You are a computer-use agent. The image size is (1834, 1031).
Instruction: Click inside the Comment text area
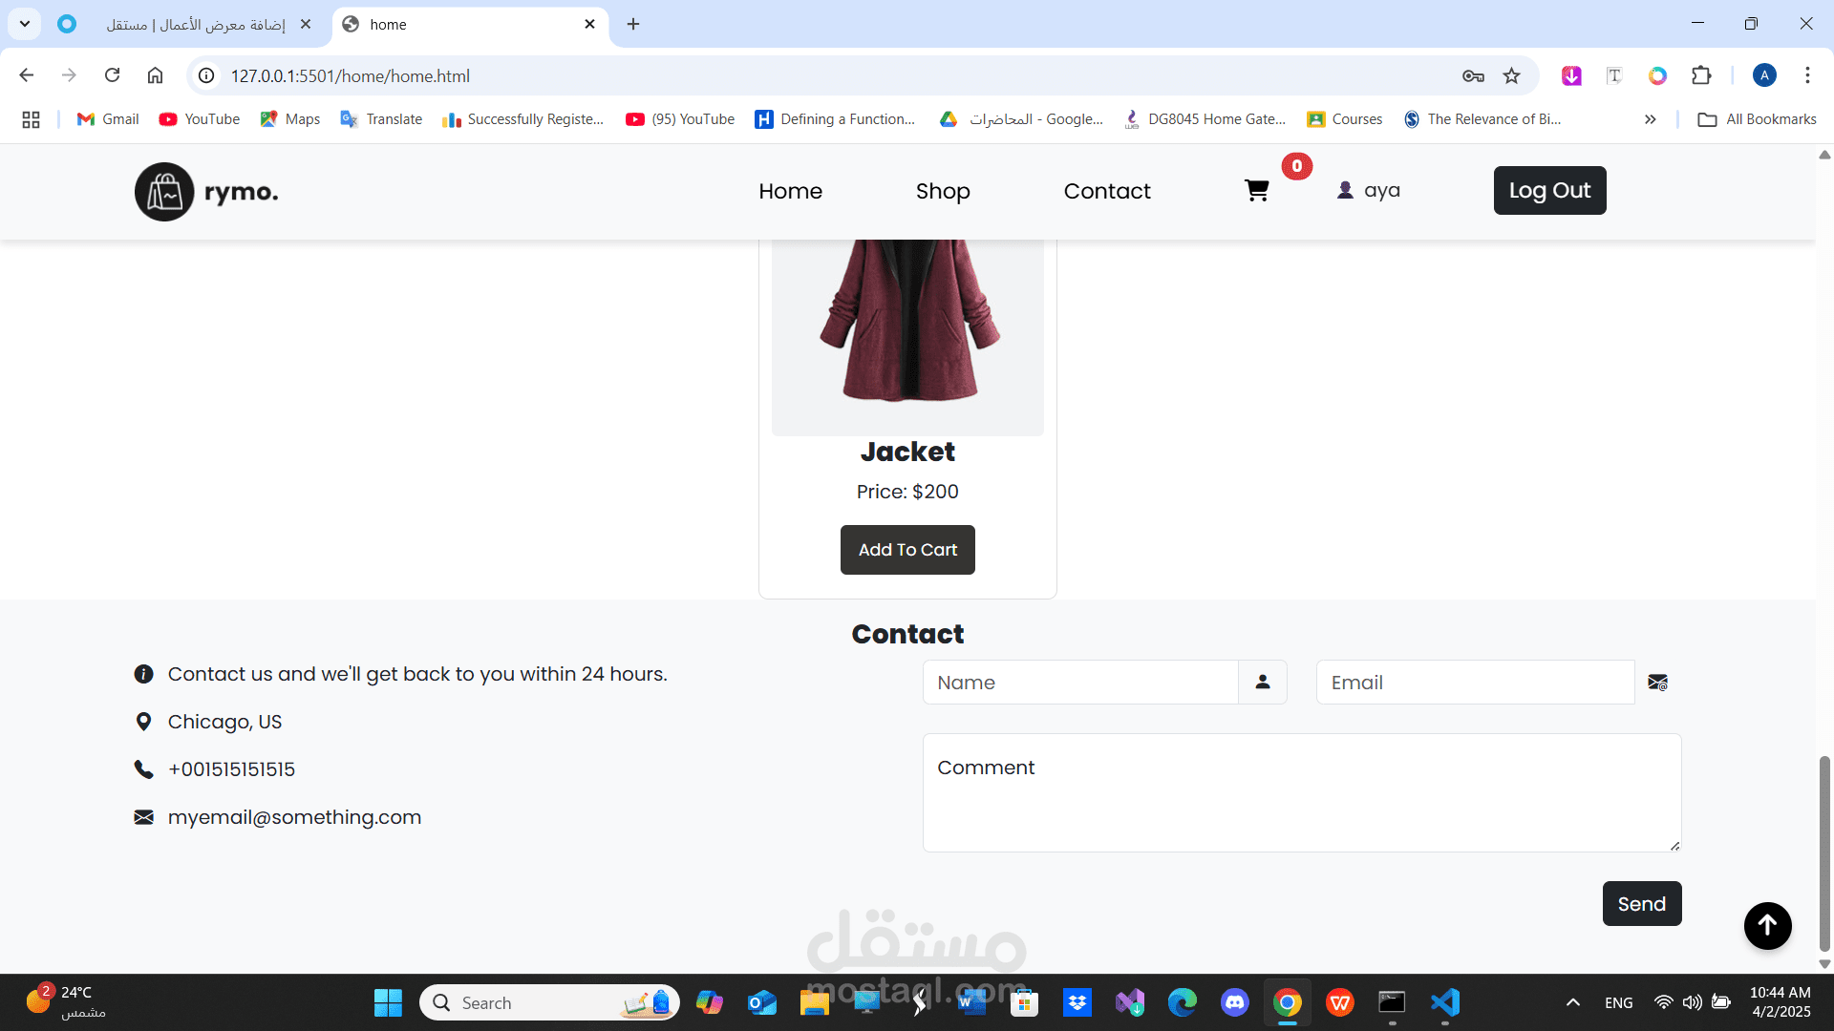(x=1301, y=792)
